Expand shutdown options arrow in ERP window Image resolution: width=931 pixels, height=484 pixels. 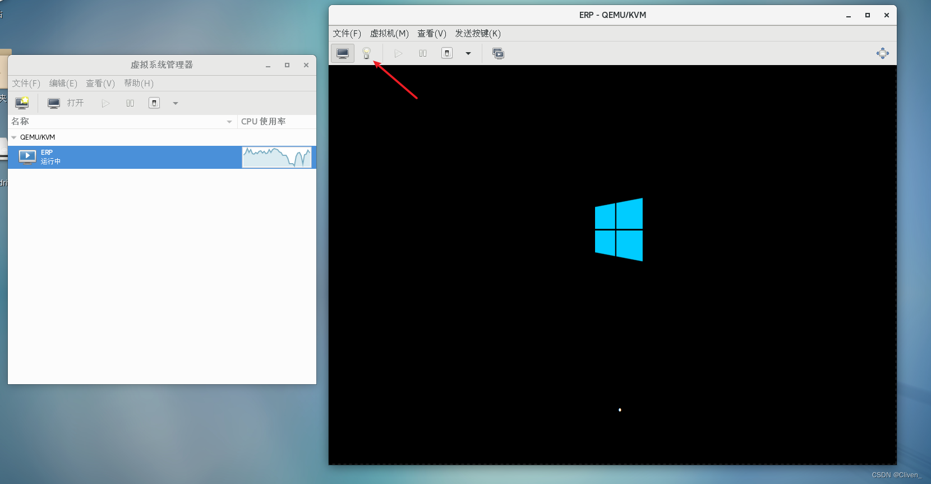(468, 53)
